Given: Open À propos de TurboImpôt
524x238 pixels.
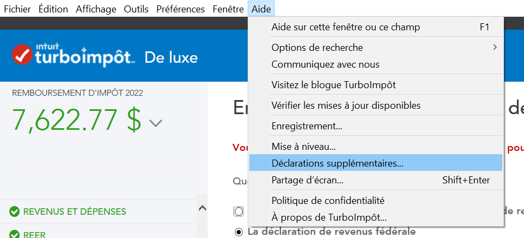Looking at the screenshot, I should click(x=329, y=217).
